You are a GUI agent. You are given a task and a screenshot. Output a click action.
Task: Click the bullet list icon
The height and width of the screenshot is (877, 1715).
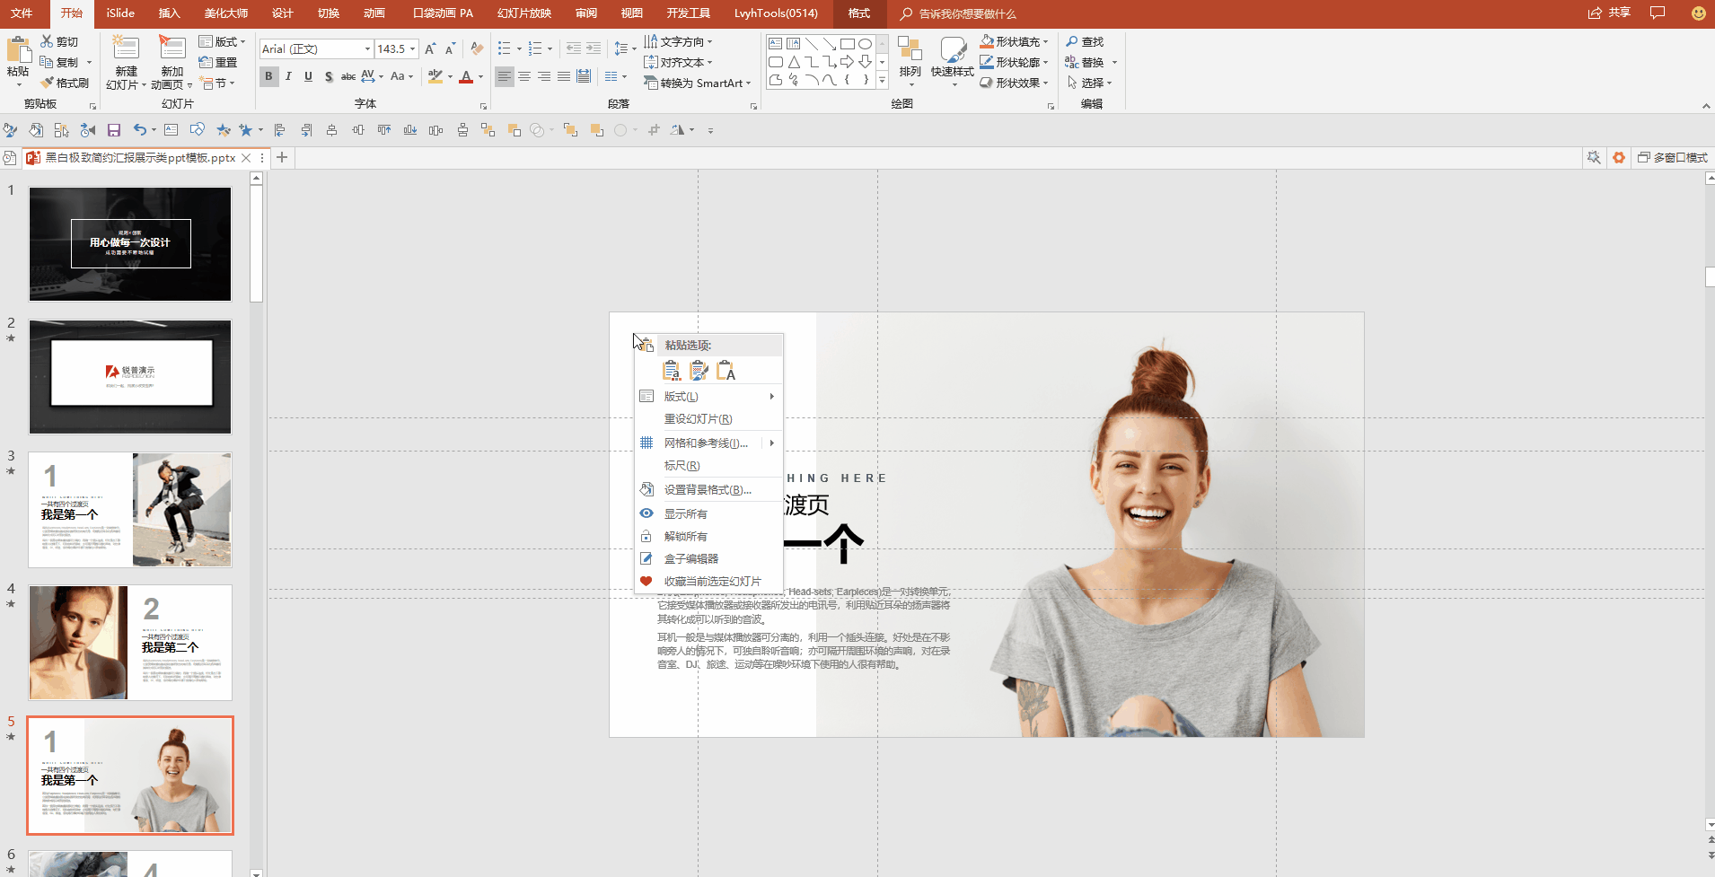[x=505, y=48]
